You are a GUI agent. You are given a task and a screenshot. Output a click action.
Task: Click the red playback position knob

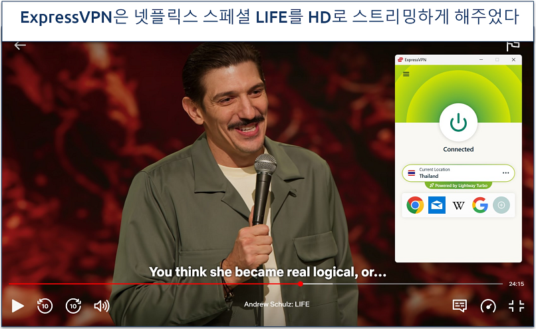click(x=300, y=284)
